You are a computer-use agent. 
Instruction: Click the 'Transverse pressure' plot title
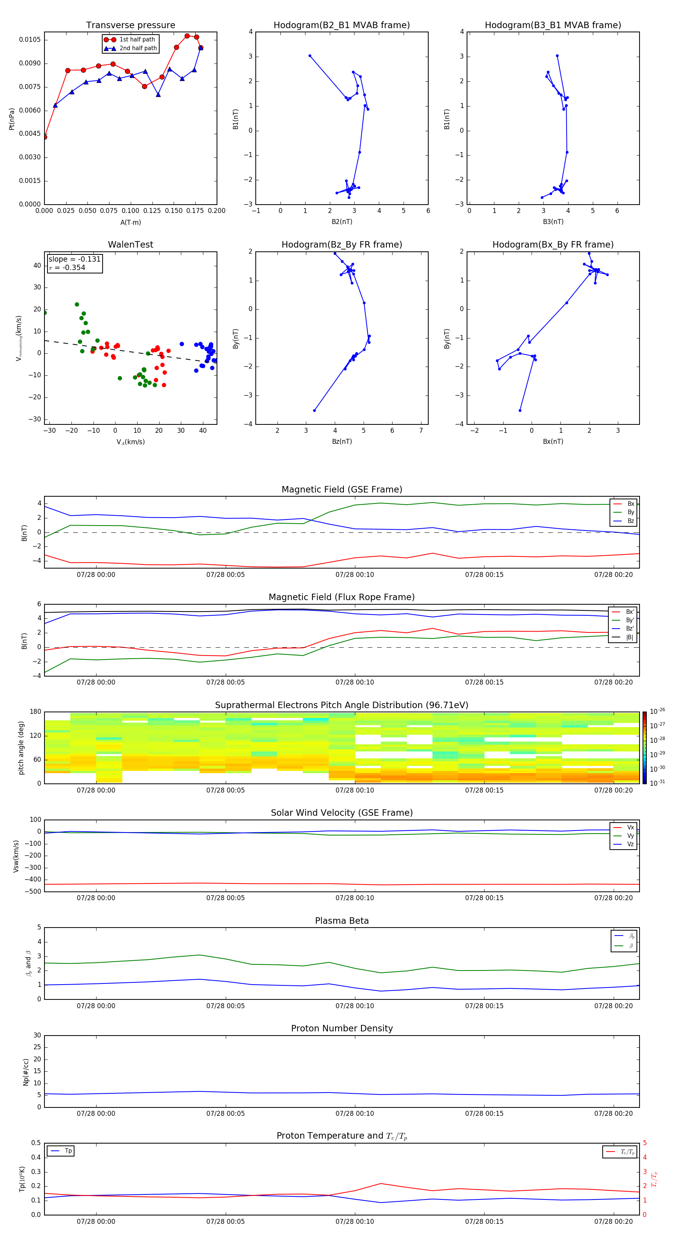pyautogui.click(x=130, y=25)
